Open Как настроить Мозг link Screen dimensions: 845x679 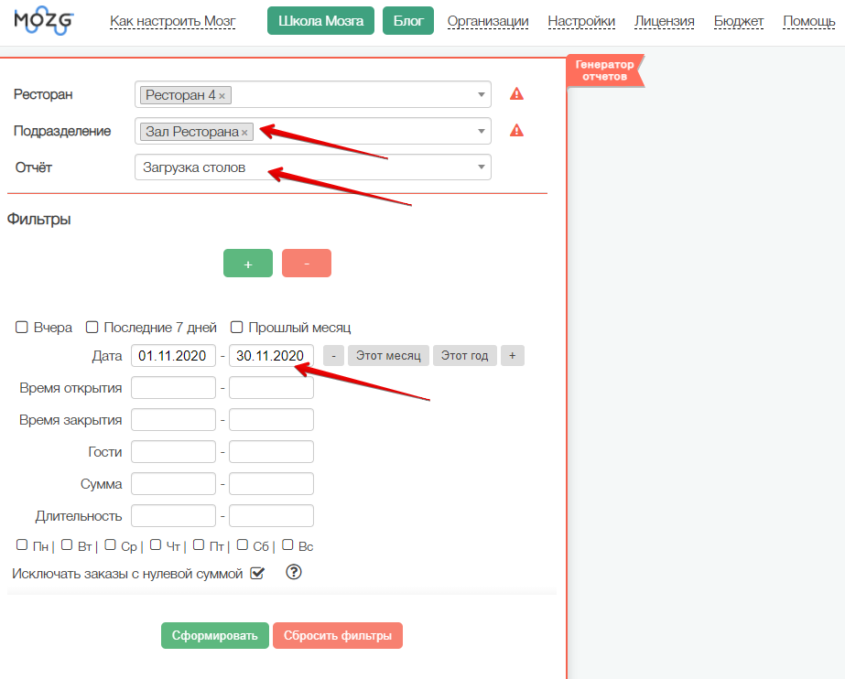172,21
